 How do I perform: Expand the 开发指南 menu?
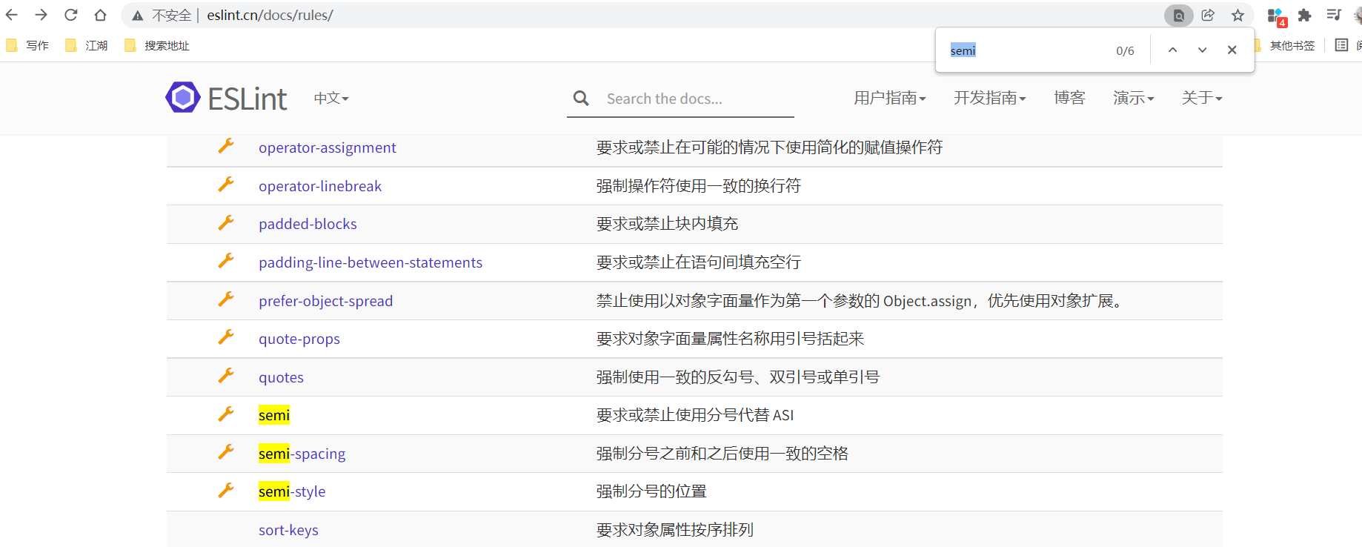click(x=990, y=98)
